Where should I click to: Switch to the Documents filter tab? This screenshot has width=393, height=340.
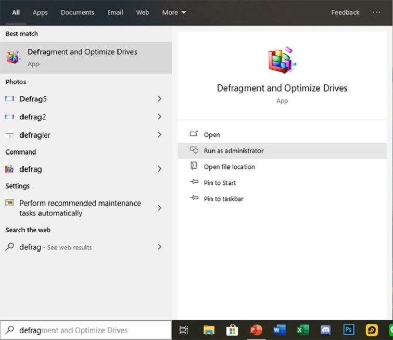pos(78,12)
